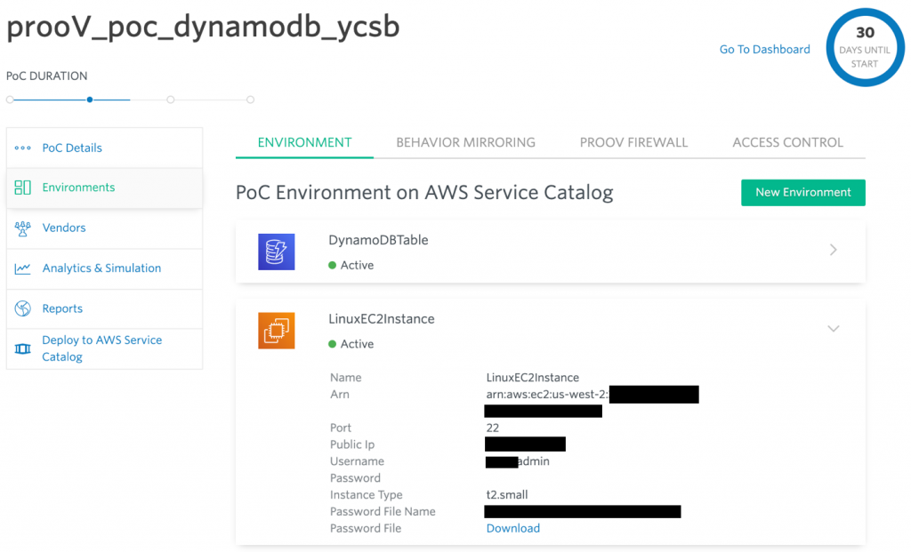Click the Public Ip label
This screenshot has height=552, width=911.
point(352,444)
